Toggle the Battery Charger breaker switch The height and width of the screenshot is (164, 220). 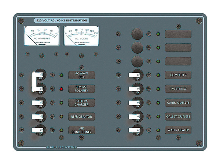tap(37, 103)
